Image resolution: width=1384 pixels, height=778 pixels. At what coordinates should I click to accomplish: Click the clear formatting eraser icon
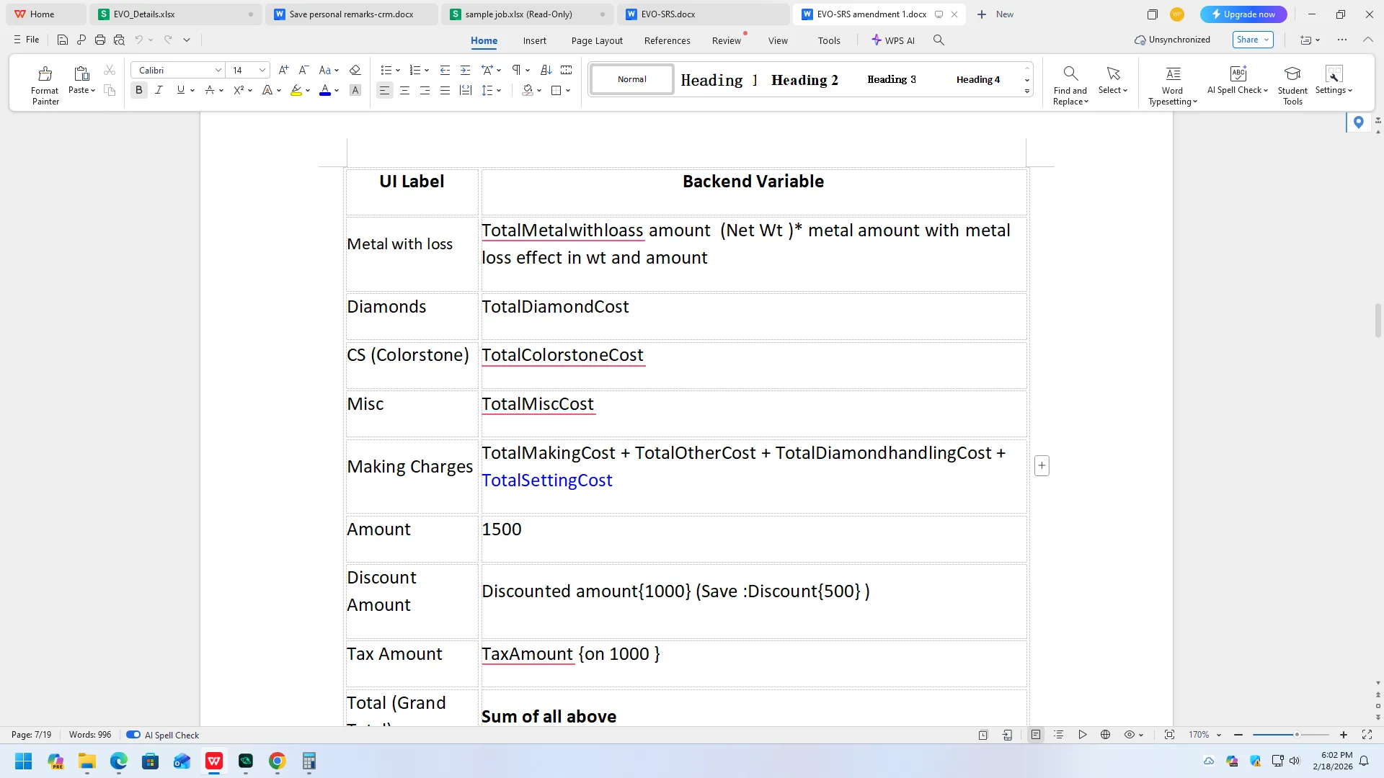tap(355, 70)
